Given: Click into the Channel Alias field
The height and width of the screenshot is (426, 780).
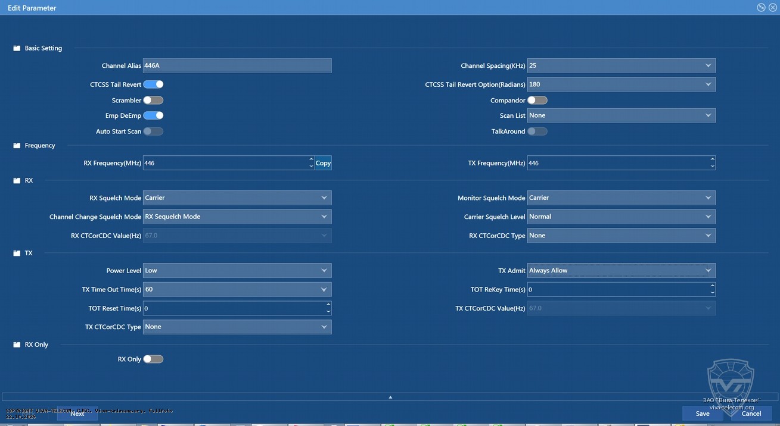Looking at the screenshot, I should (x=237, y=65).
